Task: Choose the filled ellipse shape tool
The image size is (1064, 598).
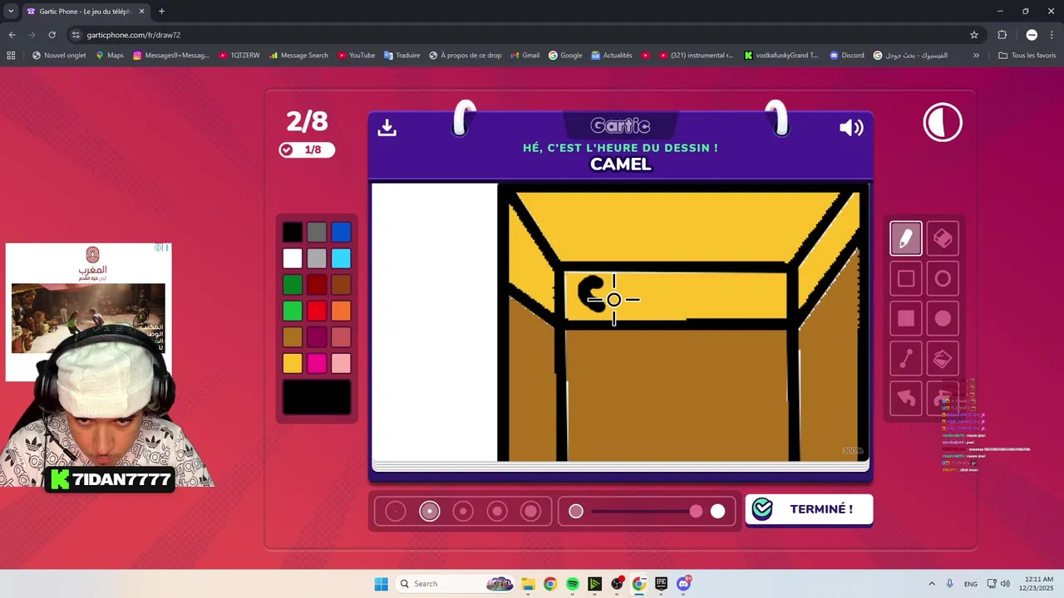Action: (943, 319)
